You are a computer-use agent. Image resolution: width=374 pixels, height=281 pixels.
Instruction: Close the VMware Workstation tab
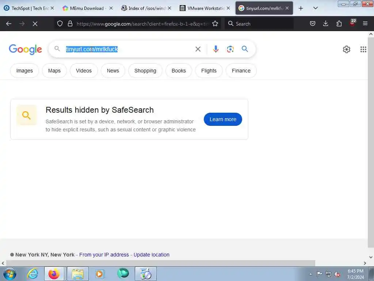pos(228,8)
